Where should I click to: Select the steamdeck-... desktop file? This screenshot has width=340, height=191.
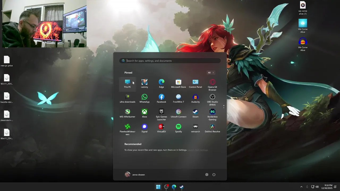pyautogui.click(x=7, y=116)
